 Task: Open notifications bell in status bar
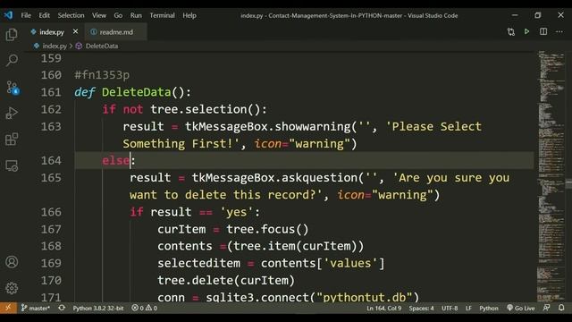[x=561, y=308]
